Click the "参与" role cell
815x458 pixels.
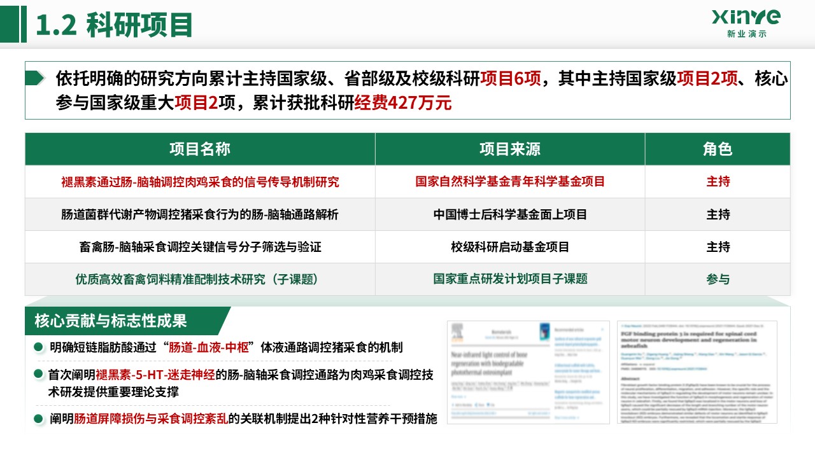tap(718, 279)
